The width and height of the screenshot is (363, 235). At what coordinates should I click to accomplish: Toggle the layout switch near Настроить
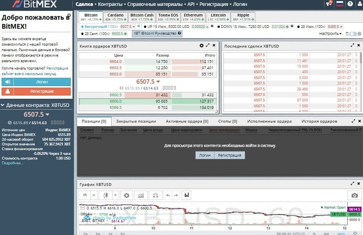(353, 34)
